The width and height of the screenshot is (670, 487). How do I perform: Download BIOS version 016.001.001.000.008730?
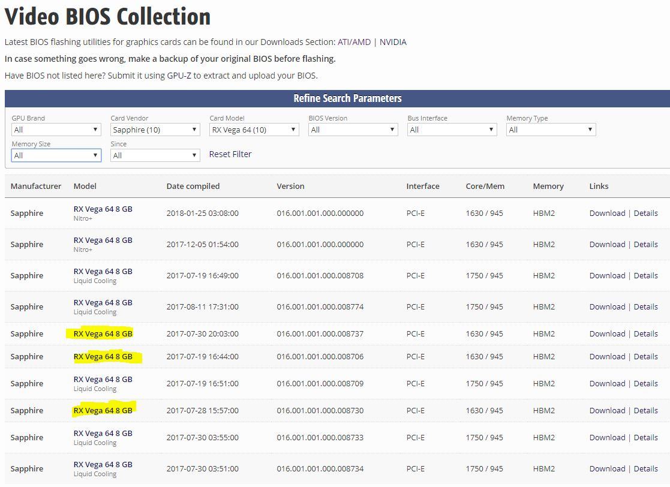[607, 411]
